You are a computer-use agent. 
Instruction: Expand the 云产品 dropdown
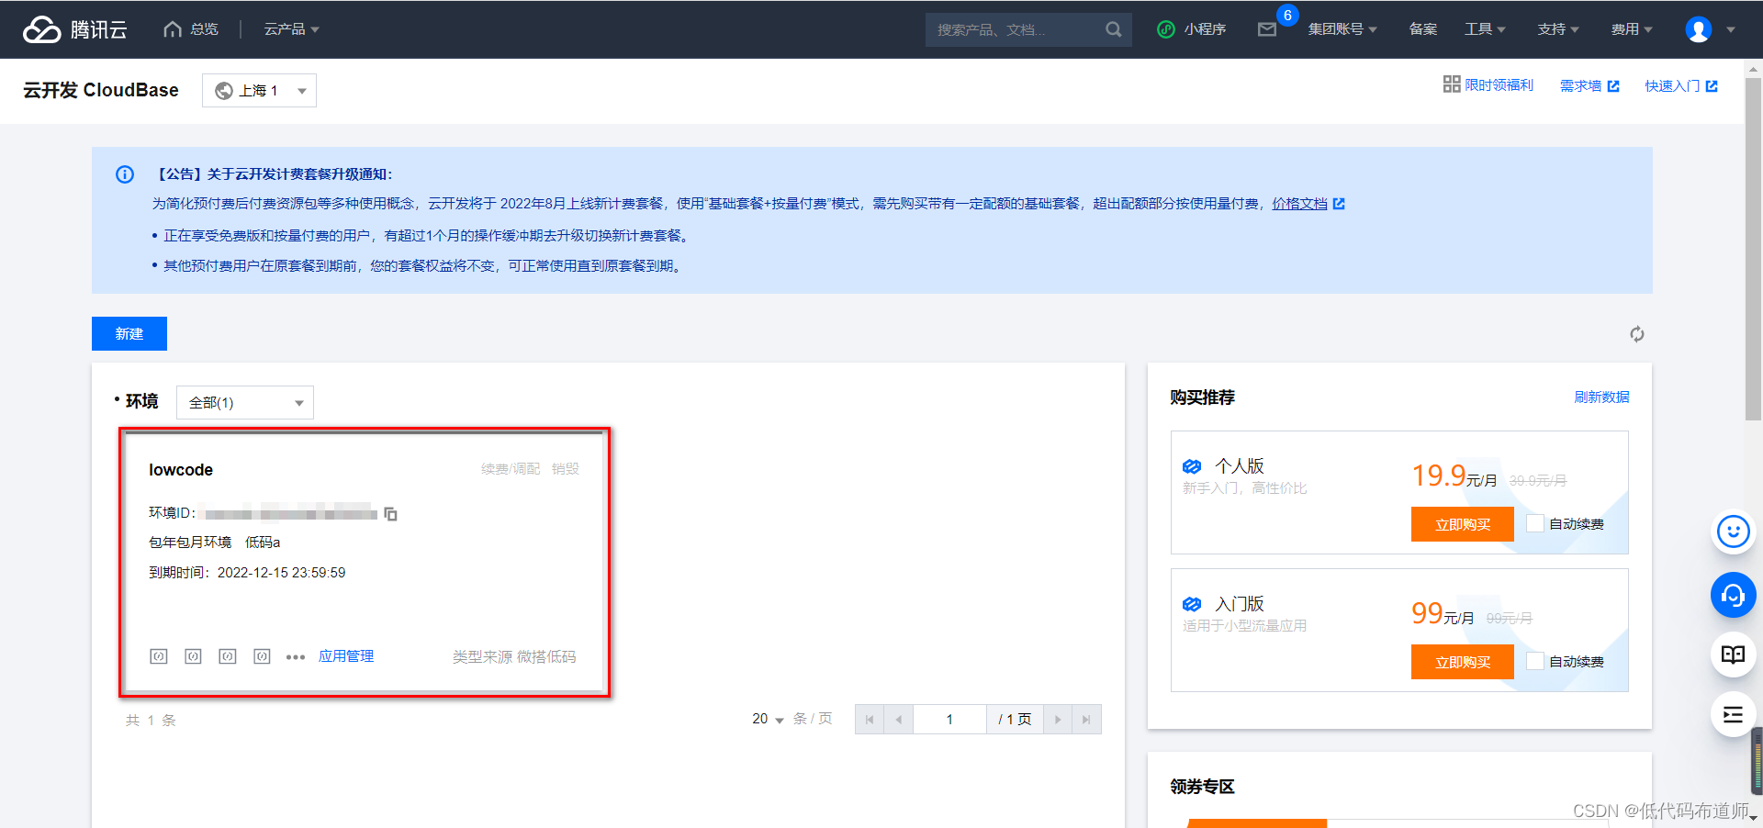click(x=292, y=29)
